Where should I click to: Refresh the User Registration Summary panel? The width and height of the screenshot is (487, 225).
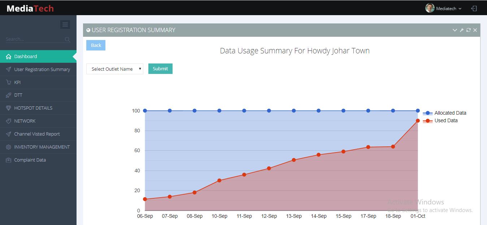(468, 30)
